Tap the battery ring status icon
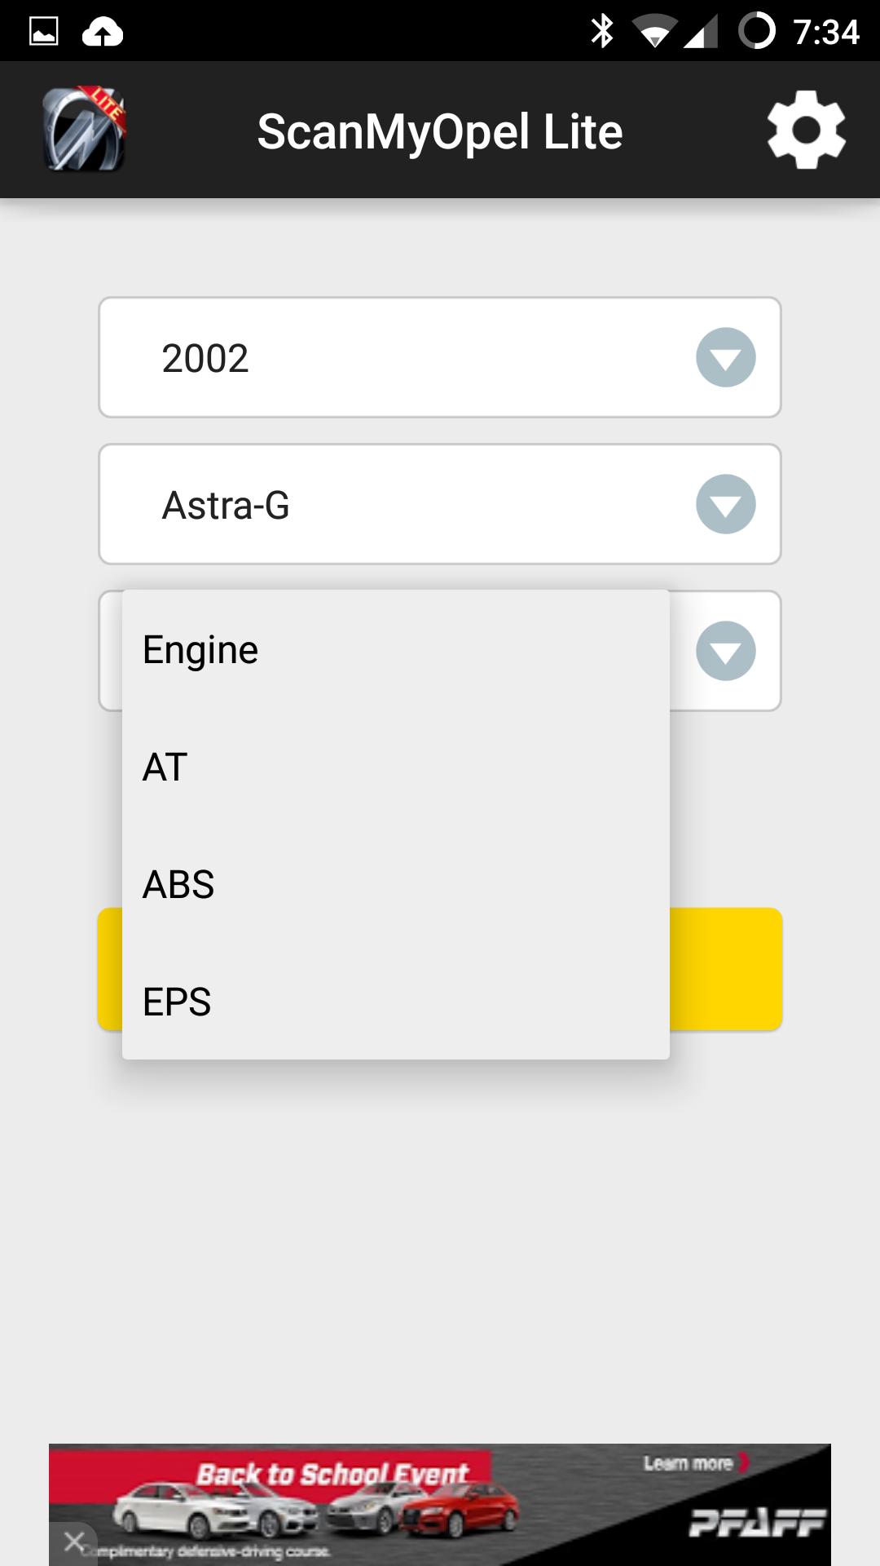The height and width of the screenshot is (1566, 880). [x=757, y=32]
